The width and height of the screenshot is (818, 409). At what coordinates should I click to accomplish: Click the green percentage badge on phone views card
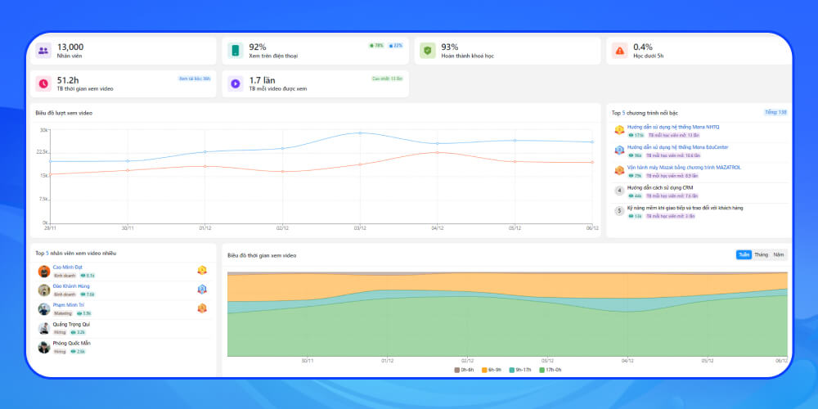[x=376, y=45]
